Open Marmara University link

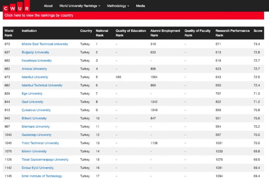[36, 127]
